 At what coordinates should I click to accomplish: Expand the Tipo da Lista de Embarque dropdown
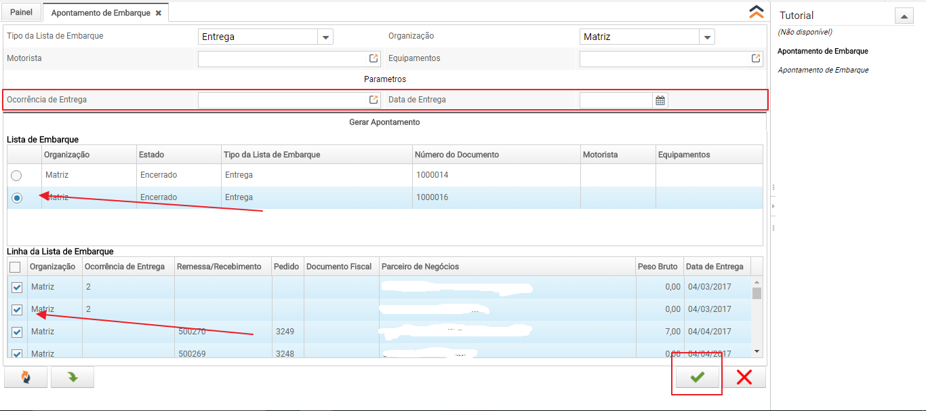325,37
